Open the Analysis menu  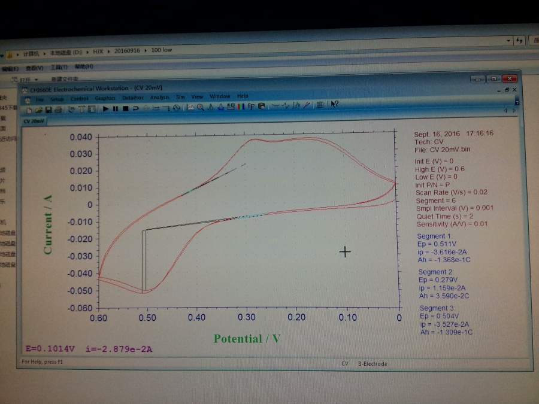point(159,98)
